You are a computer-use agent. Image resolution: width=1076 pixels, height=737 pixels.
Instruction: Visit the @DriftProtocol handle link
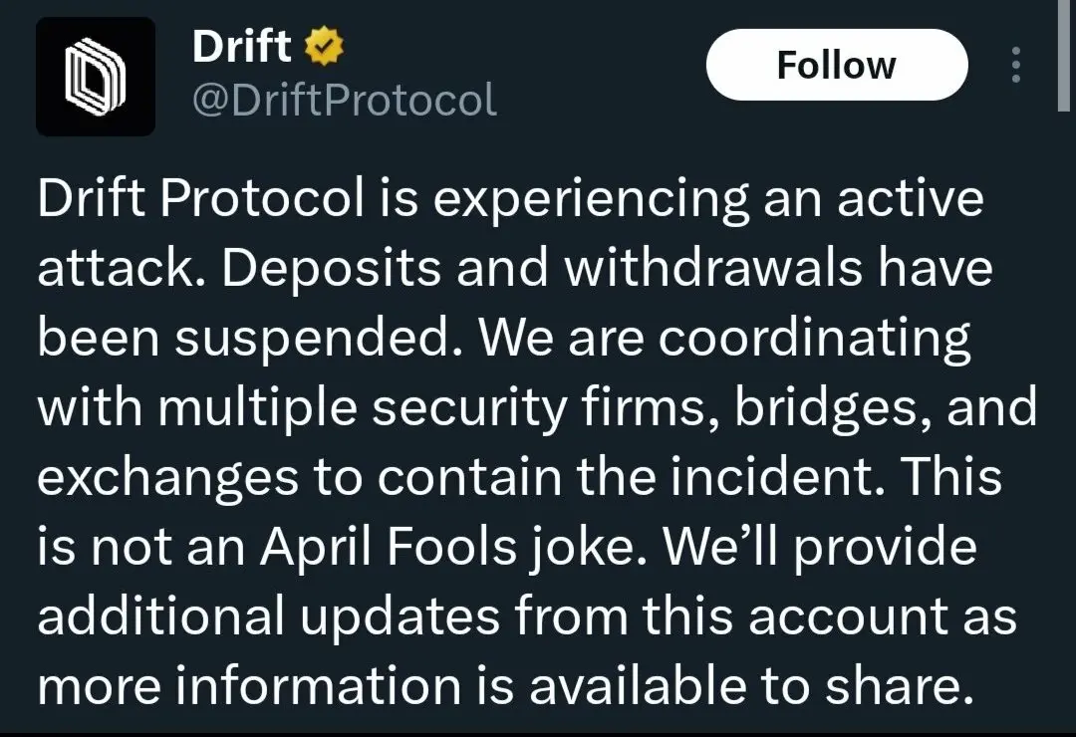tap(343, 99)
